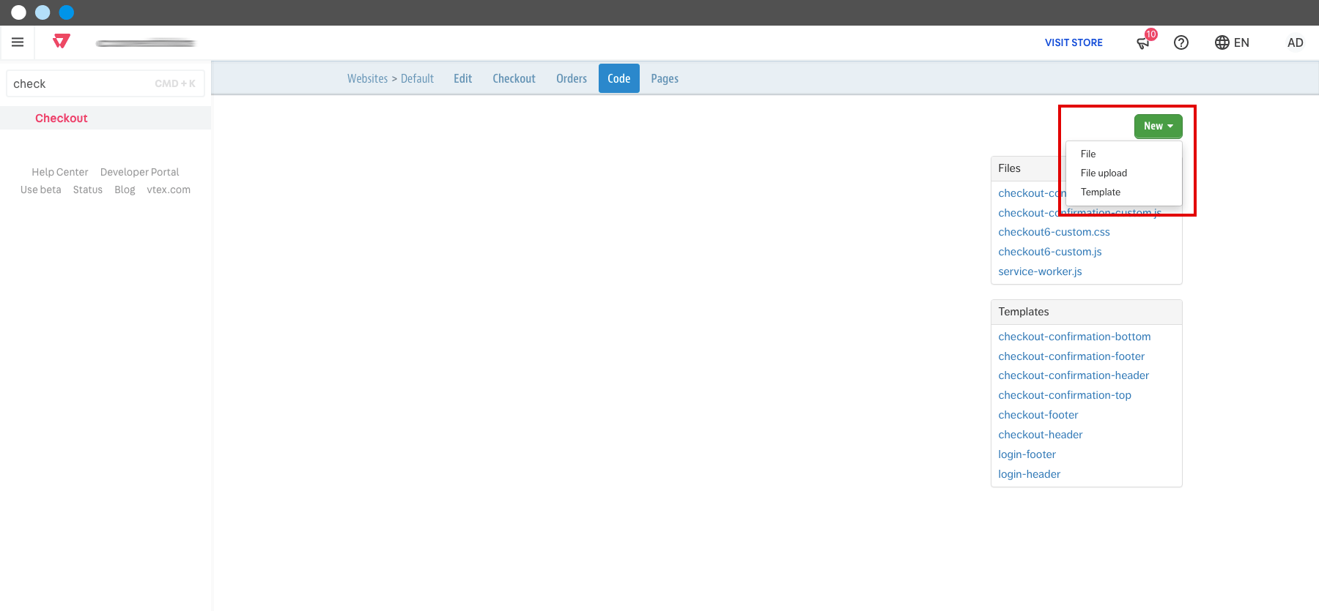The image size is (1319, 611).
Task: Open the hamburger menu
Action: click(x=18, y=42)
